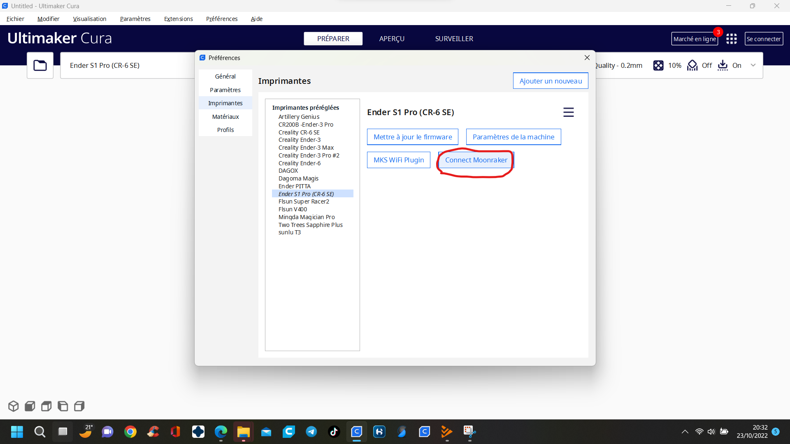Open the Extensions menu

click(178, 19)
